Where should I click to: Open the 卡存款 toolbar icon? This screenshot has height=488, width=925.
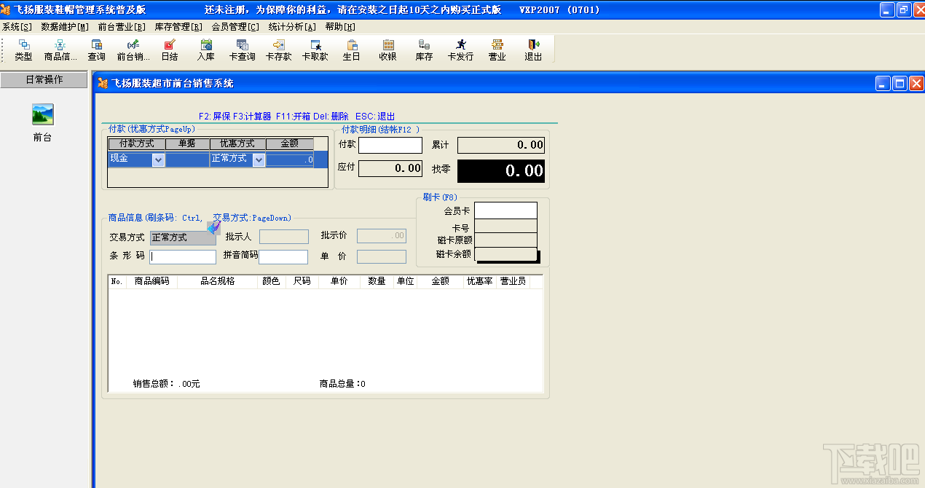point(278,50)
